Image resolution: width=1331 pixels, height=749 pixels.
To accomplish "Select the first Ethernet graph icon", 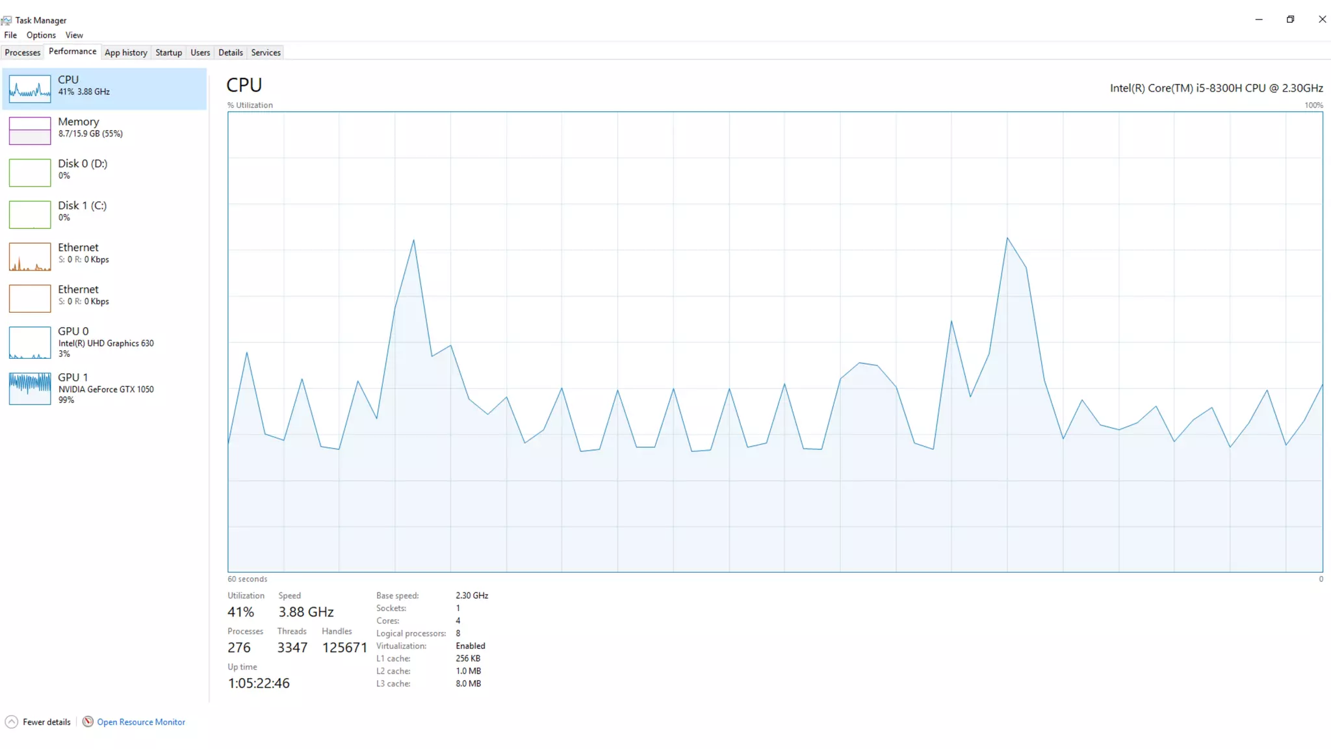I will tap(30, 256).
